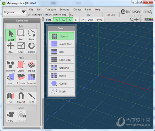The image size is (155, 131).
Task: Choose Belt selection mode
Action: coord(61,52)
